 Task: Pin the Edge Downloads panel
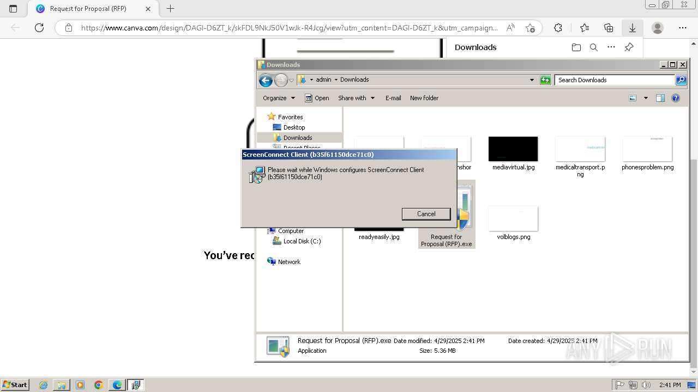pyautogui.click(x=629, y=47)
